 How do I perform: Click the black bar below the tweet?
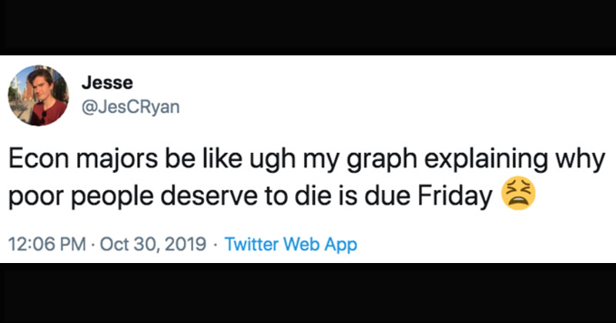pyautogui.click(x=308, y=294)
